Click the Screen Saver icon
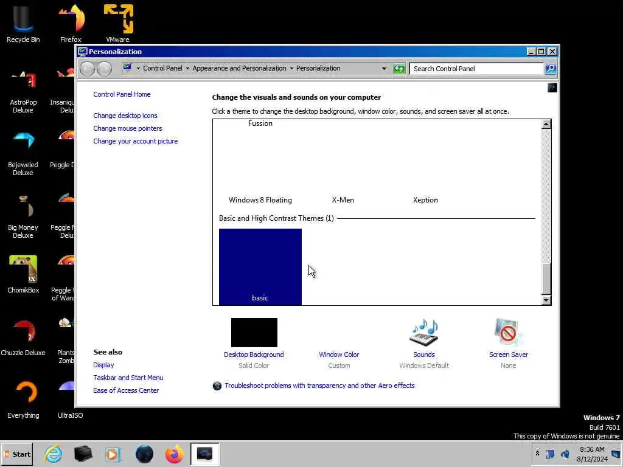The height and width of the screenshot is (467, 623). click(x=508, y=333)
